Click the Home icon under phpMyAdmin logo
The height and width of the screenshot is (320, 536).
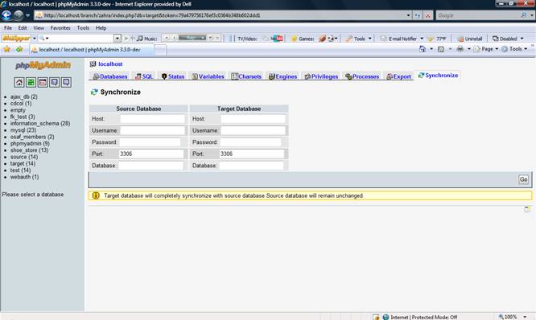tap(19, 82)
